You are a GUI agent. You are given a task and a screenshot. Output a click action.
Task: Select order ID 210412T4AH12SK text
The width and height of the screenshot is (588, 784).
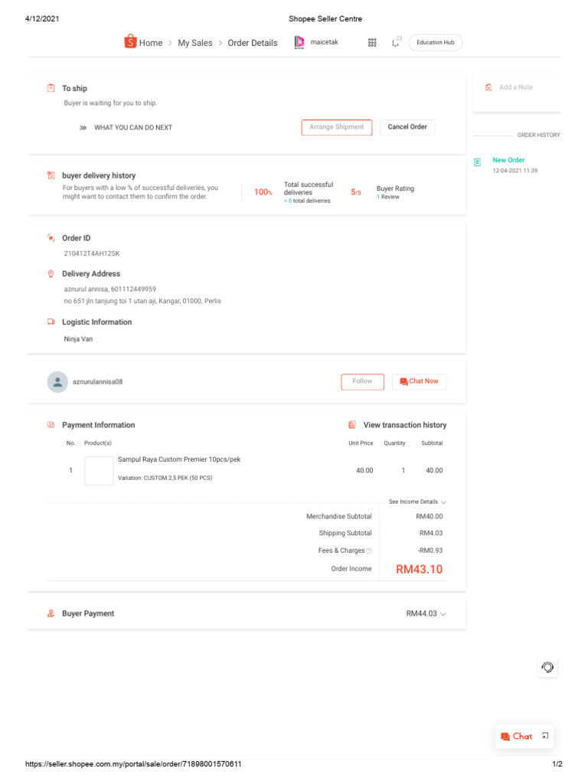[92, 253]
